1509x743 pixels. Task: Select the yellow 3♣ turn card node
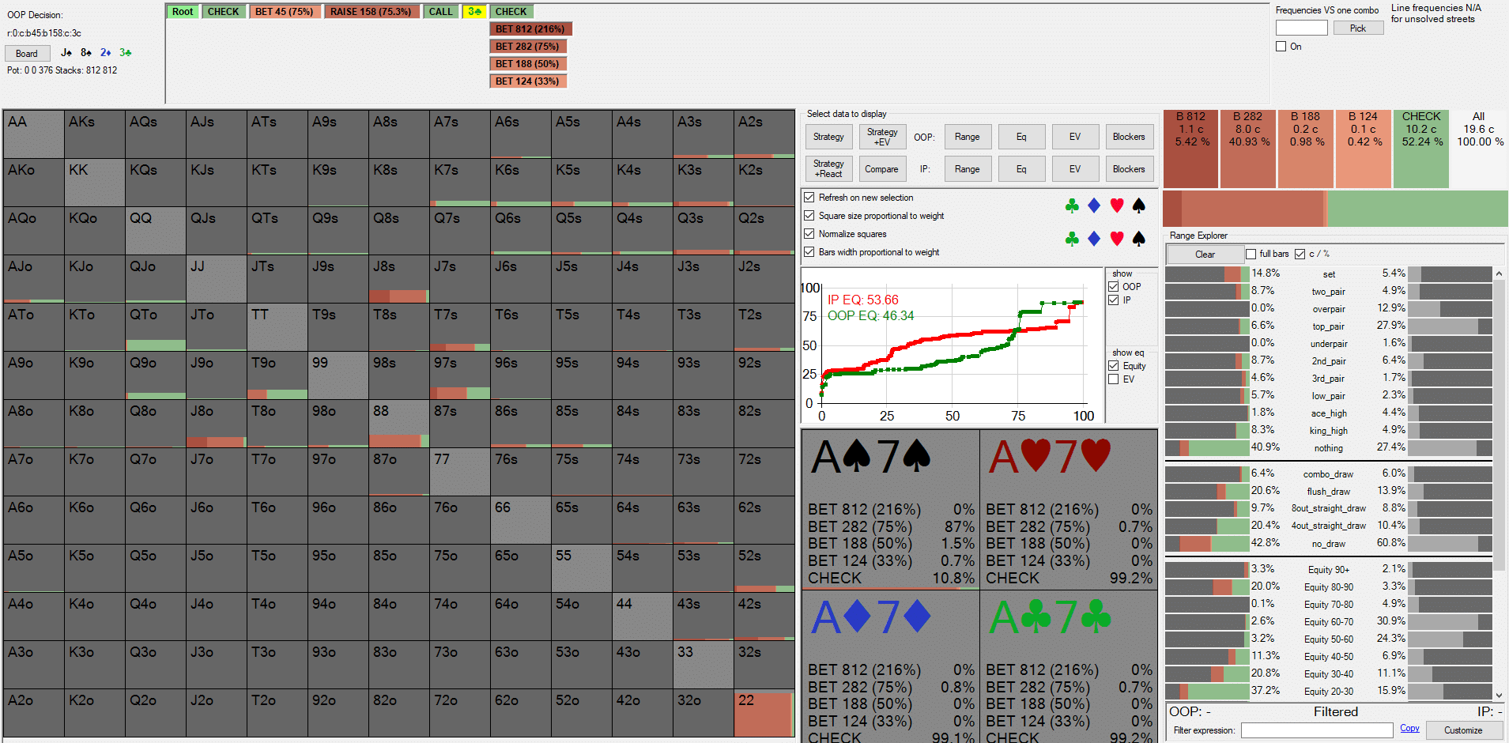tap(474, 12)
